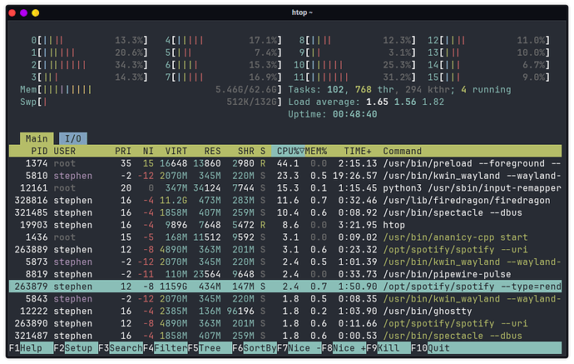Open F2 Setup in the function bar

76,348
